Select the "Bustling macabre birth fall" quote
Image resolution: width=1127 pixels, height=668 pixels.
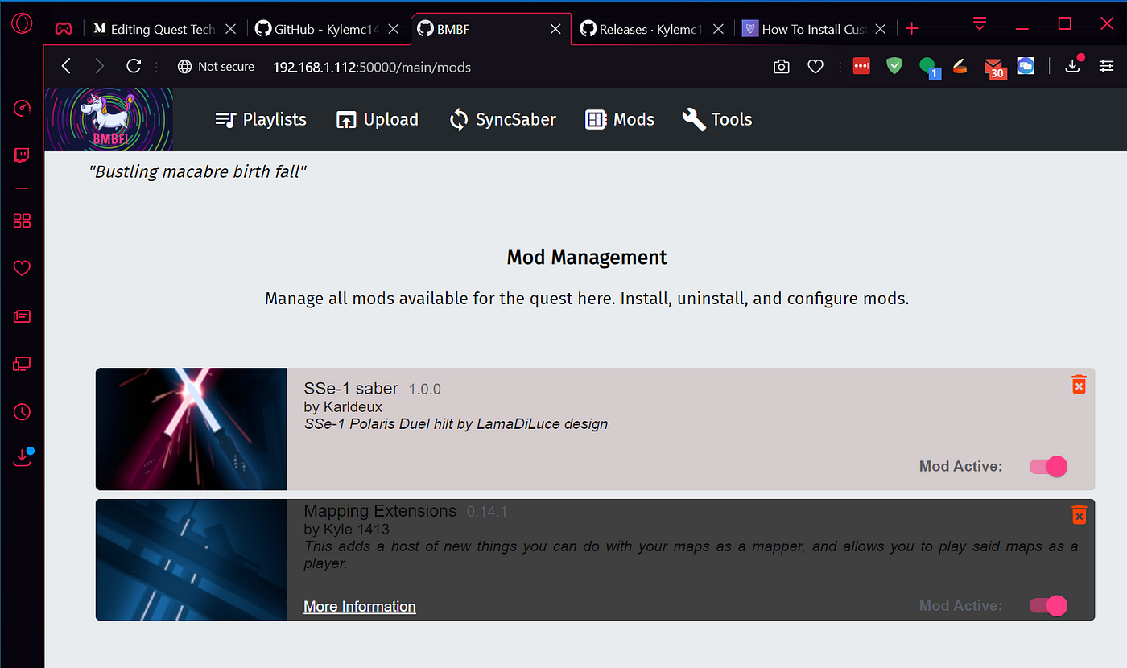[x=198, y=171]
